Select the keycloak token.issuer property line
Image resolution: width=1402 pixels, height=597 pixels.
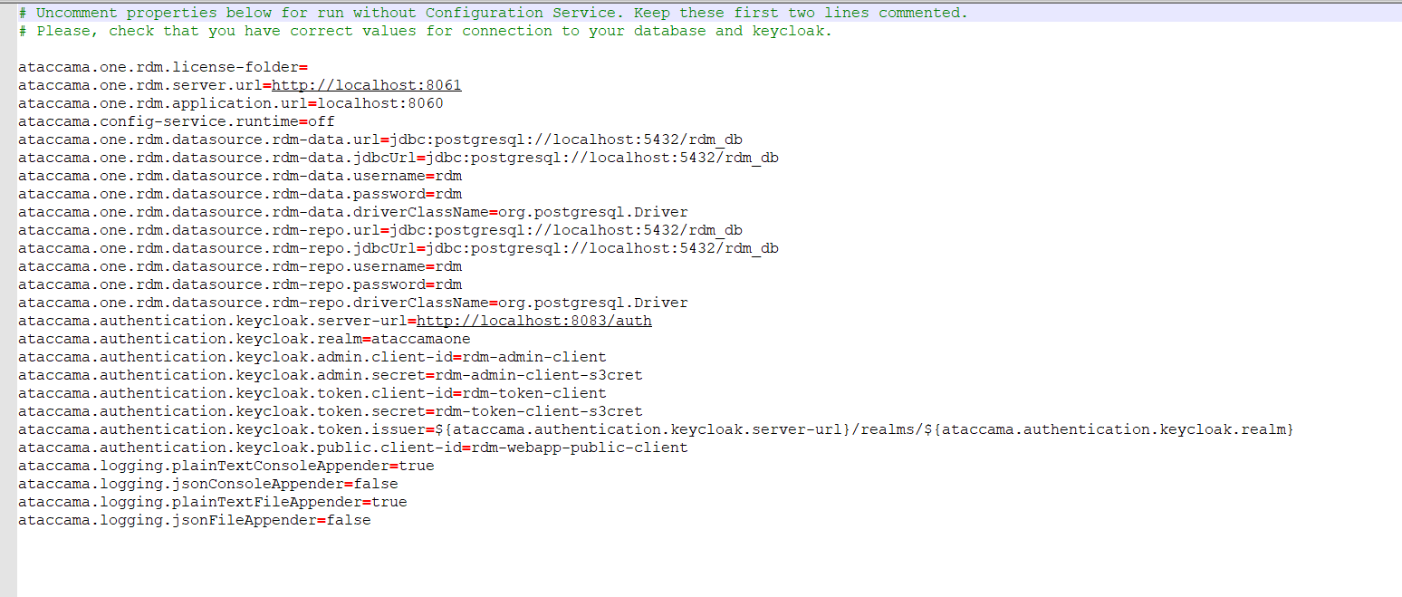pyautogui.click(x=634, y=428)
